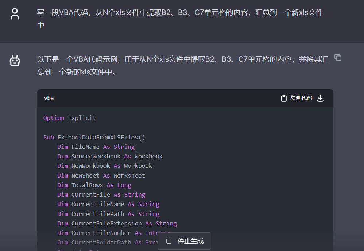
Task: Click the Dim SourceWorkbook As Workbook line
Action: tap(110, 156)
